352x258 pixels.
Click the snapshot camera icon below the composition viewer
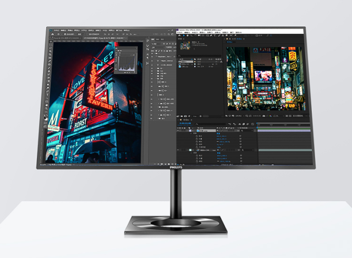(264, 116)
